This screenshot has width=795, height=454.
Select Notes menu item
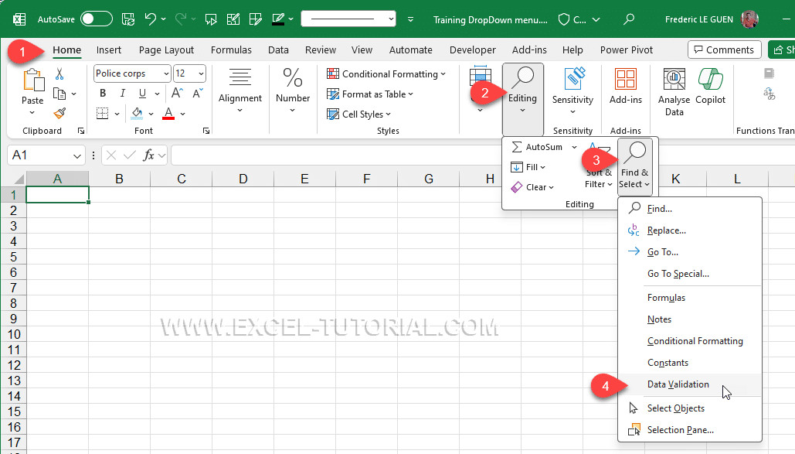click(689, 319)
